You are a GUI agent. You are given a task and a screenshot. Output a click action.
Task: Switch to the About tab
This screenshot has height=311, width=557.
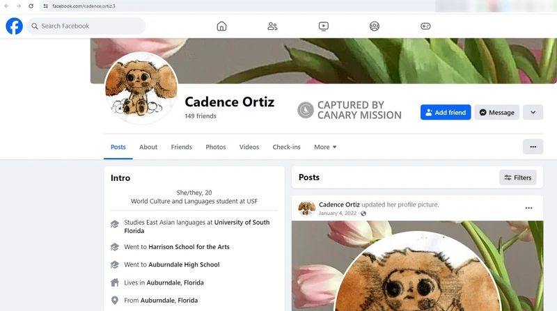click(148, 147)
